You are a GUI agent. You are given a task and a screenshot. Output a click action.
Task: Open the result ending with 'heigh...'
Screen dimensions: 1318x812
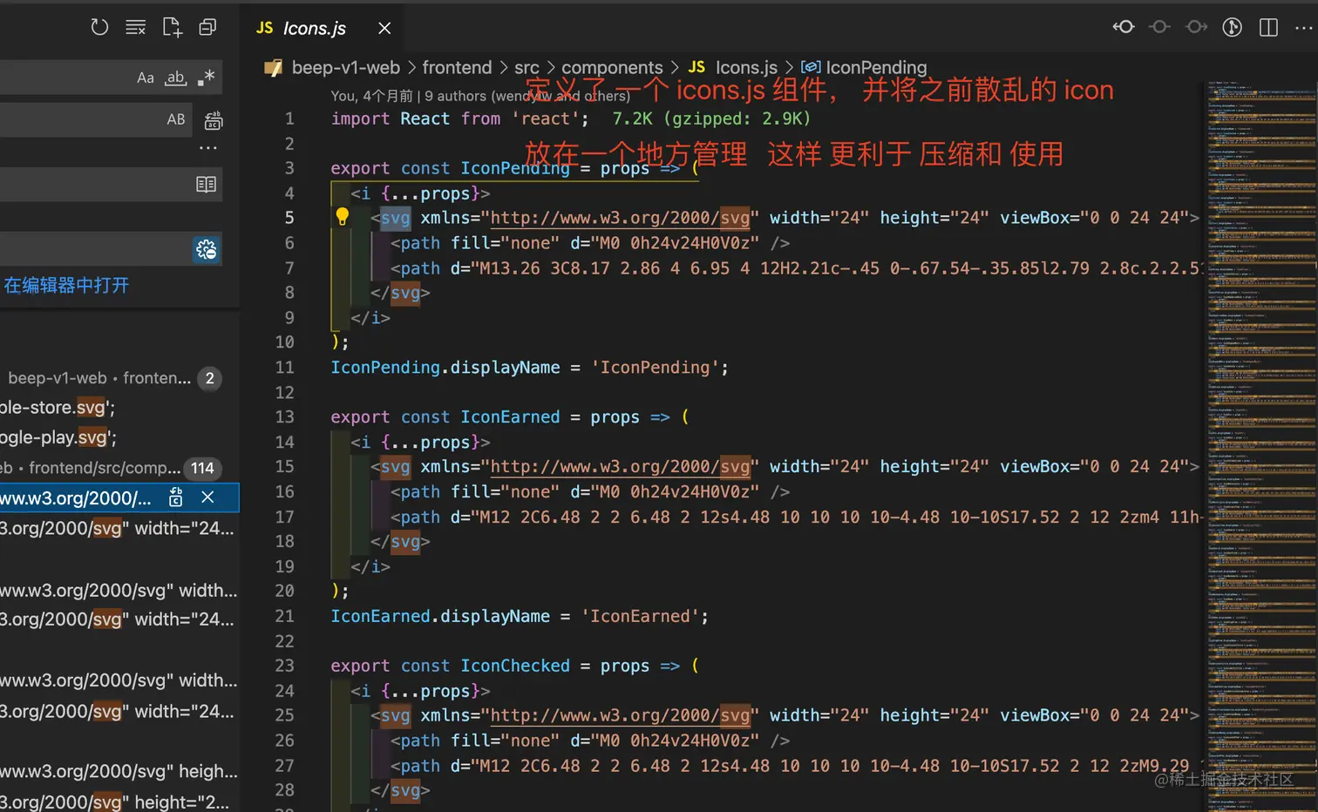pos(119,771)
